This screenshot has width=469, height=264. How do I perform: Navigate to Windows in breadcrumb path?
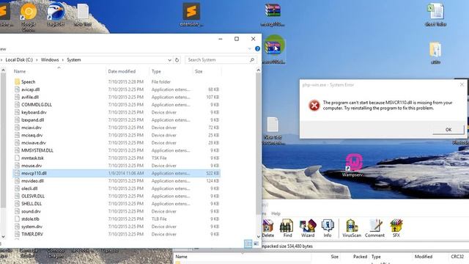pyautogui.click(x=50, y=60)
